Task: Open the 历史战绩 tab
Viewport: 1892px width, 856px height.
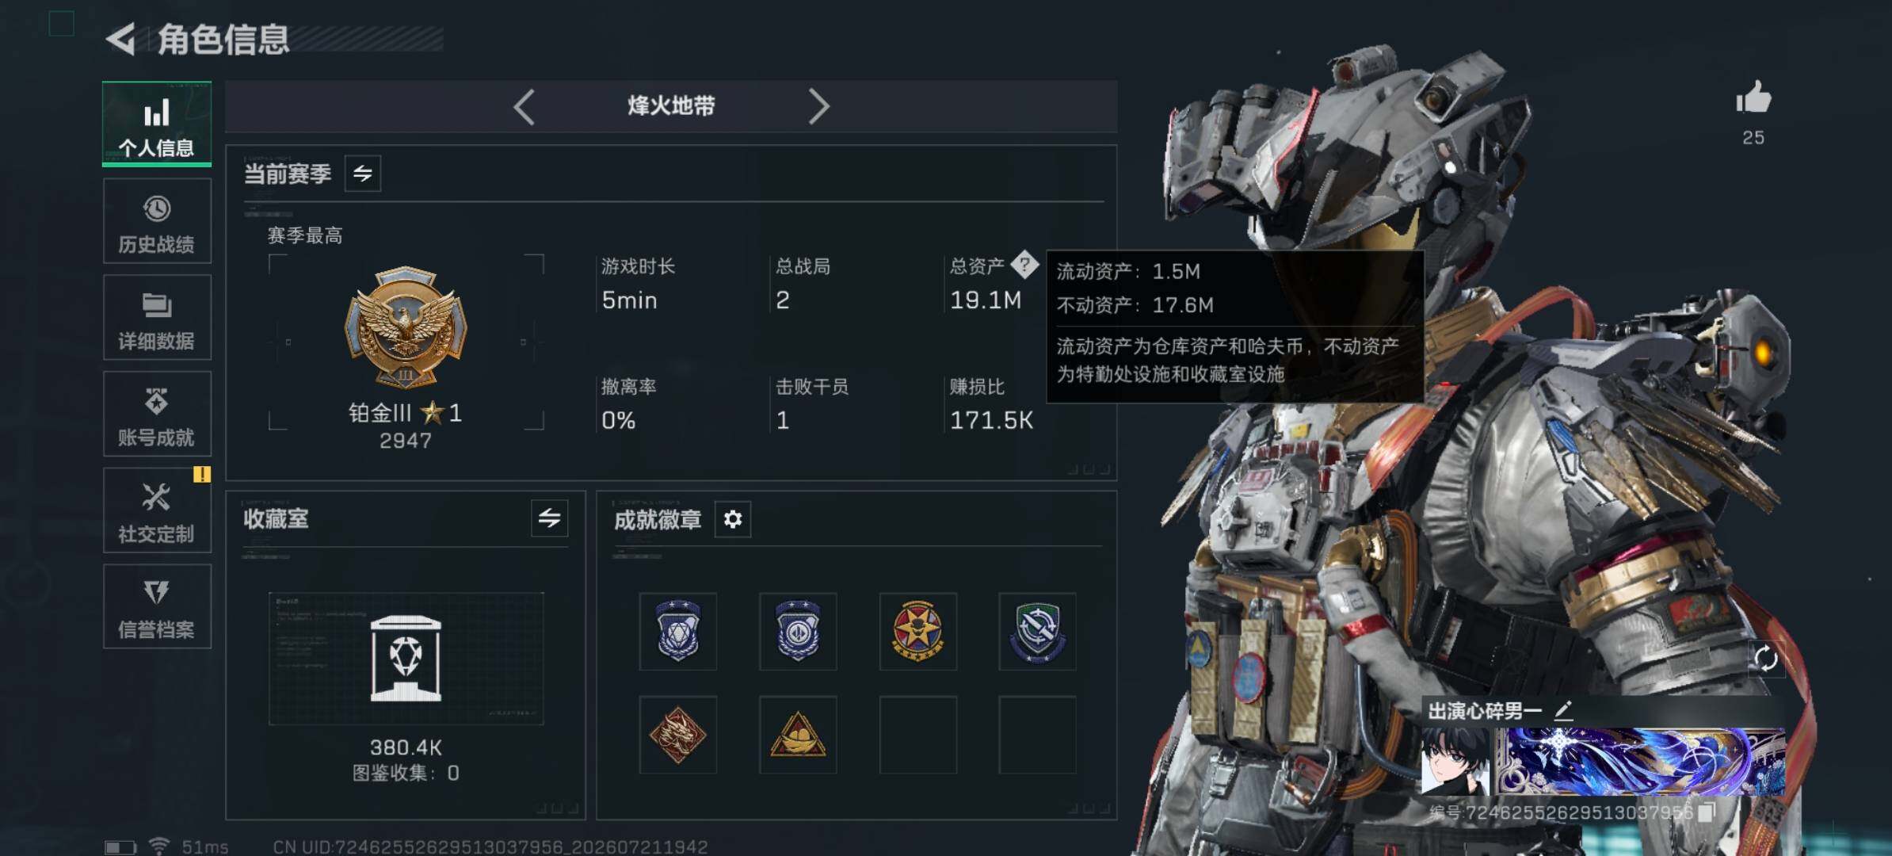Action: [x=157, y=221]
